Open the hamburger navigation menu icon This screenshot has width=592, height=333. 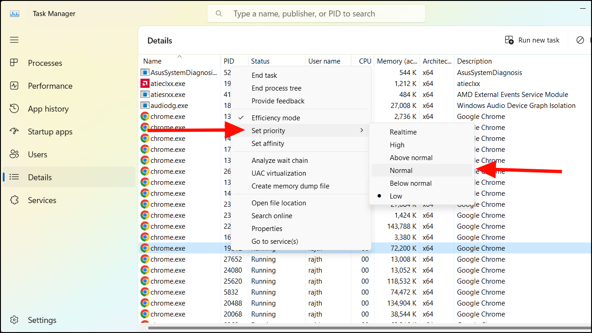[x=14, y=40]
